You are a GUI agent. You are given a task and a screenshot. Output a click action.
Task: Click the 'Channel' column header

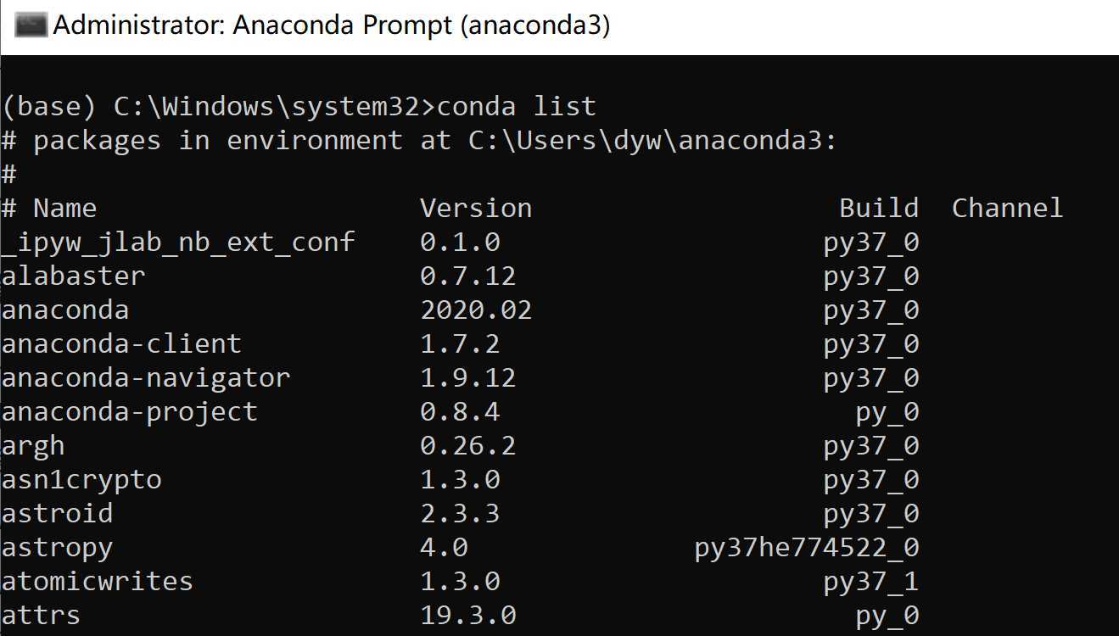tap(1007, 208)
